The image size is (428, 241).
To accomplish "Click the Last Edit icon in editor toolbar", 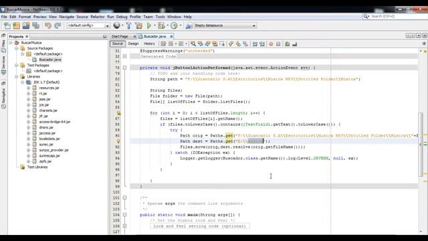I will [163, 44].
